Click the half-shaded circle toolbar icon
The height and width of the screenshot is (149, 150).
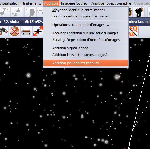(x=30, y=12)
